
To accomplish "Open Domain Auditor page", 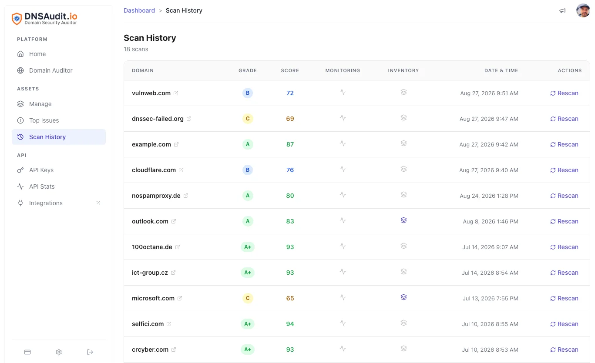I will 59,70.
